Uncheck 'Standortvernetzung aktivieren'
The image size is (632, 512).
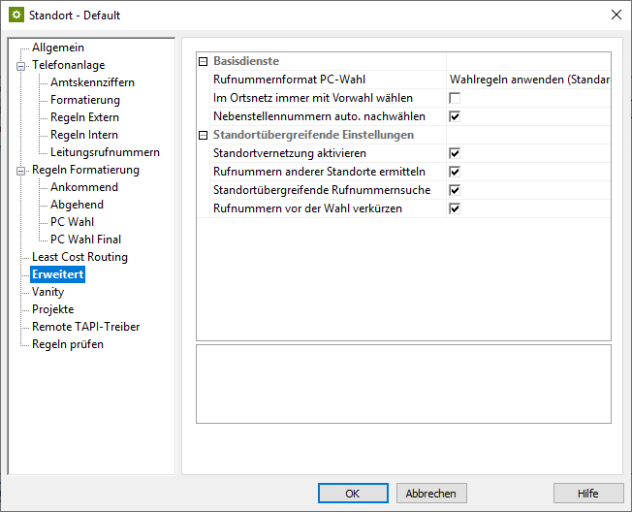point(454,153)
